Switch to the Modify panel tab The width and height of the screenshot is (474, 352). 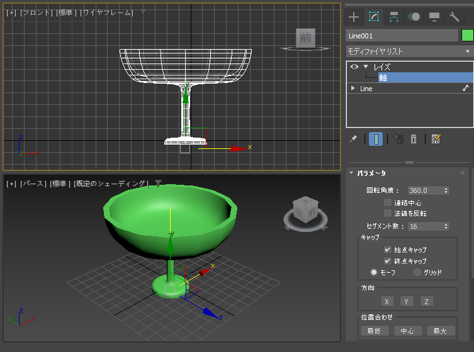374,17
